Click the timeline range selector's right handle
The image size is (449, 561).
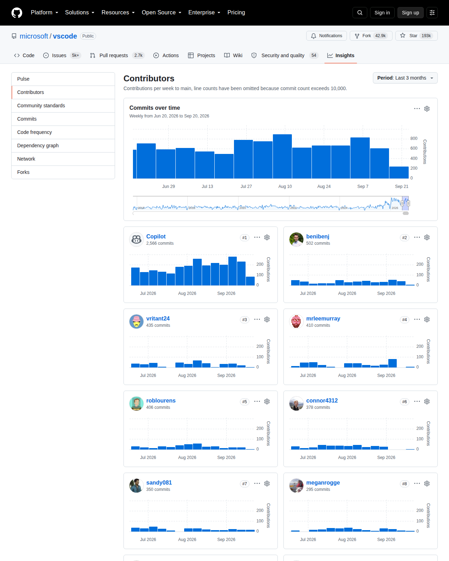[408, 203]
